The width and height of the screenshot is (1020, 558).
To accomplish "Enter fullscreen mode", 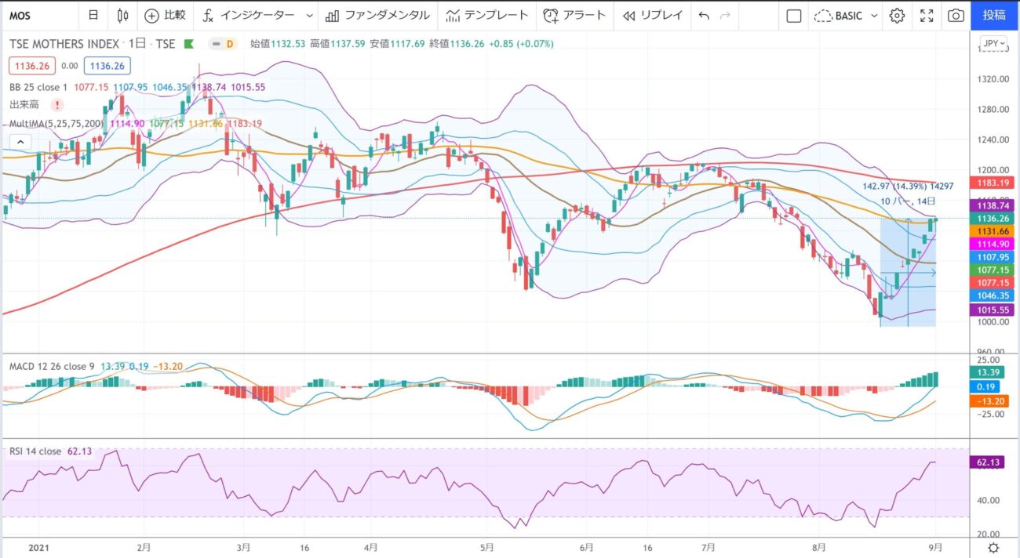I will pyautogui.click(x=927, y=15).
